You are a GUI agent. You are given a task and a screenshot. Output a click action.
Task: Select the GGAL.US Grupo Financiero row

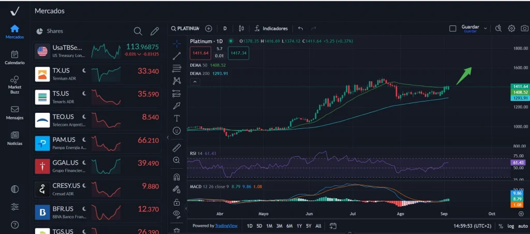point(97,166)
